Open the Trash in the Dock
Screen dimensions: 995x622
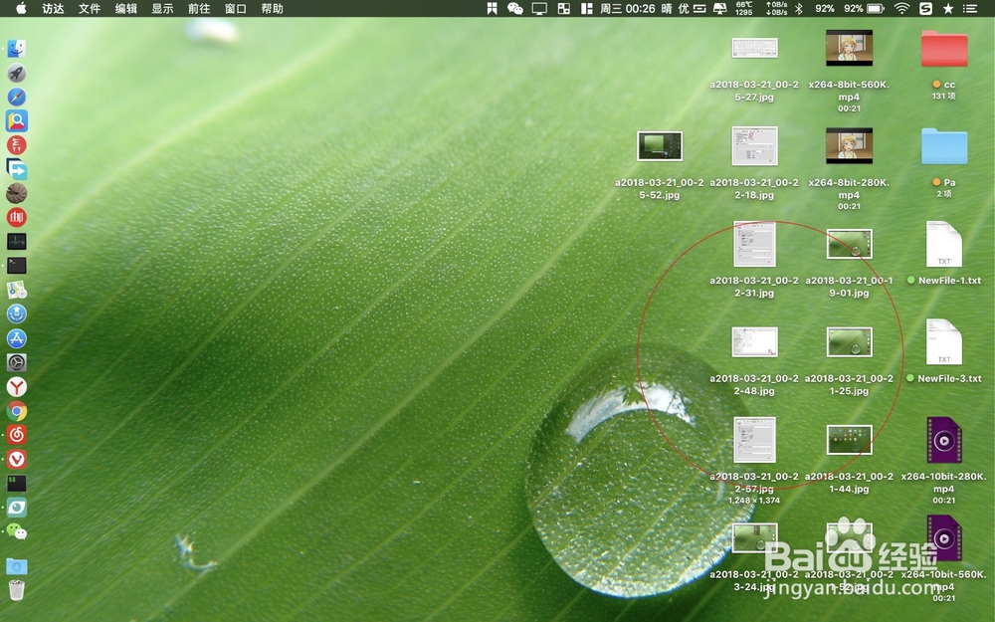click(x=17, y=590)
